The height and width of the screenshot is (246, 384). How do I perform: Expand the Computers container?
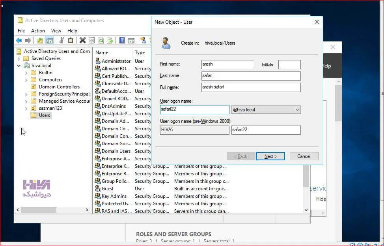pyautogui.click(x=26, y=80)
